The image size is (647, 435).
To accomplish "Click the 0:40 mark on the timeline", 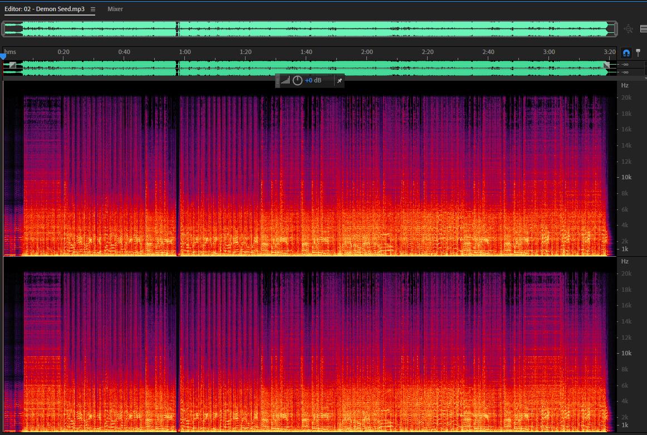I will [x=124, y=52].
